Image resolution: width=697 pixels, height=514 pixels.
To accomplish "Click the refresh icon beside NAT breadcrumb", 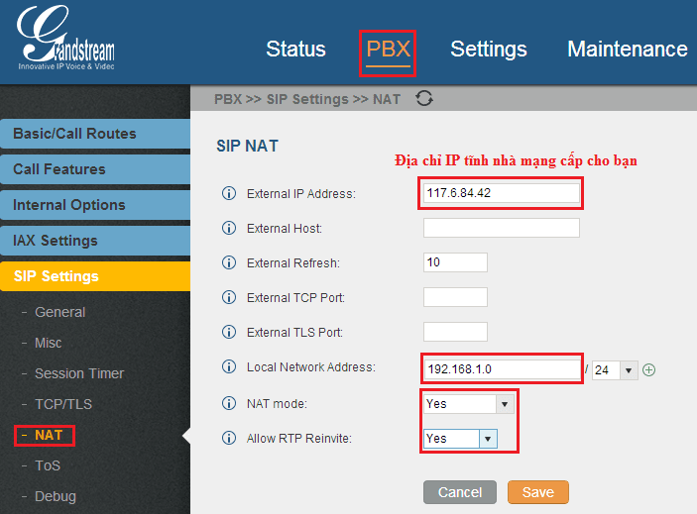I will point(424,98).
